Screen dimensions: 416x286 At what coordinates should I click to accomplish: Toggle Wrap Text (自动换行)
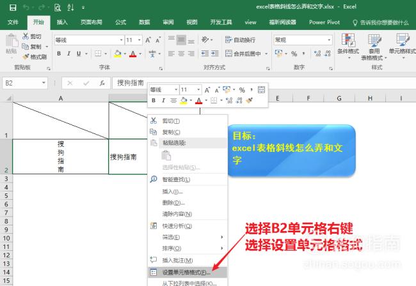coord(240,40)
